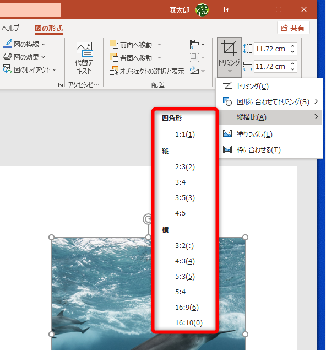326x350 pixels.
Task: Open オブジェクトの選択と表示 selection pane
Action: [147, 71]
